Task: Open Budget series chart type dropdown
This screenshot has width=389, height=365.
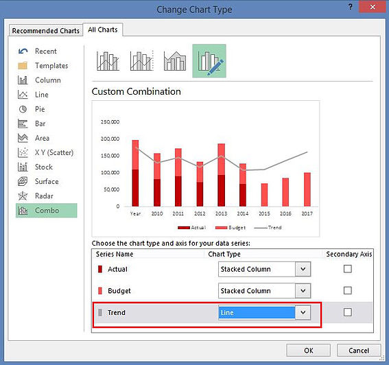Action: pyautogui.click(x=303, y=291)
